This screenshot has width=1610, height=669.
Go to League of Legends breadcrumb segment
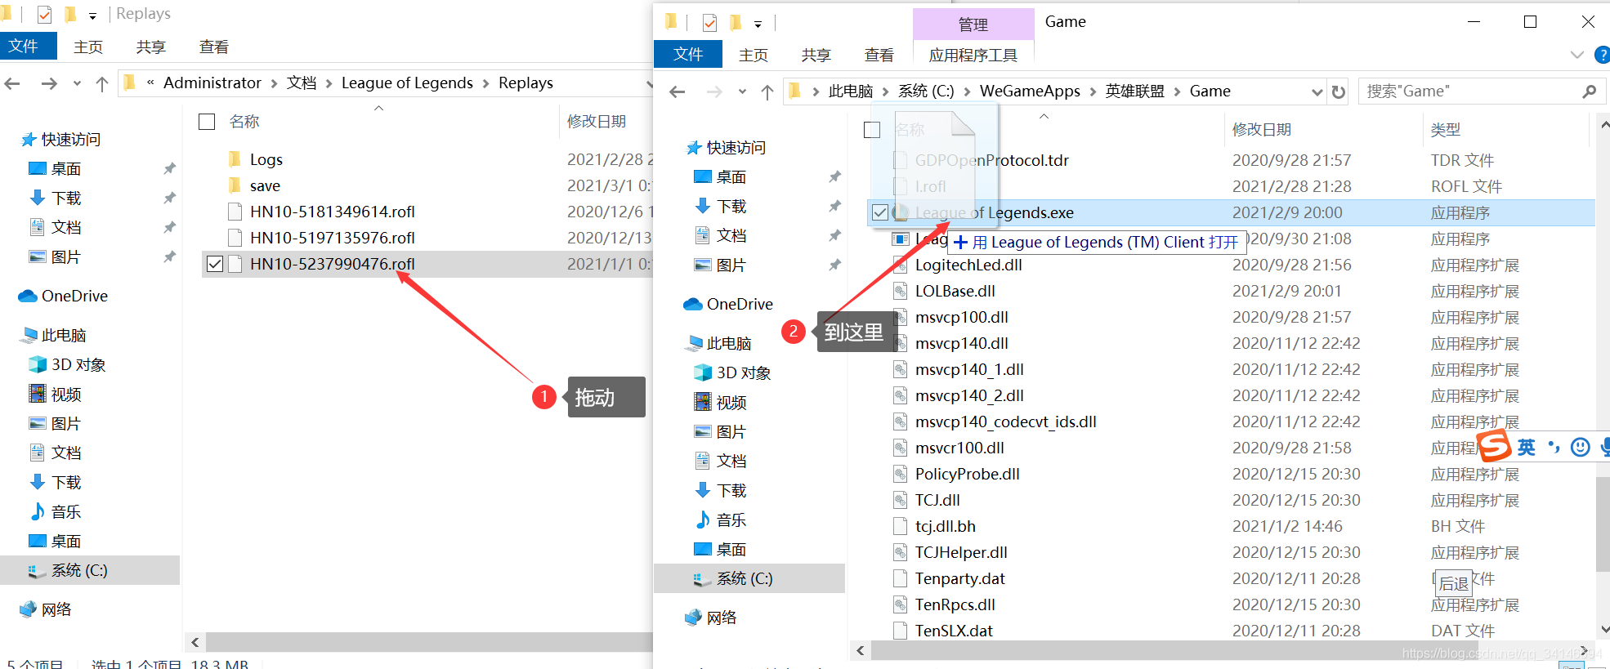click(x=407, y=83)
